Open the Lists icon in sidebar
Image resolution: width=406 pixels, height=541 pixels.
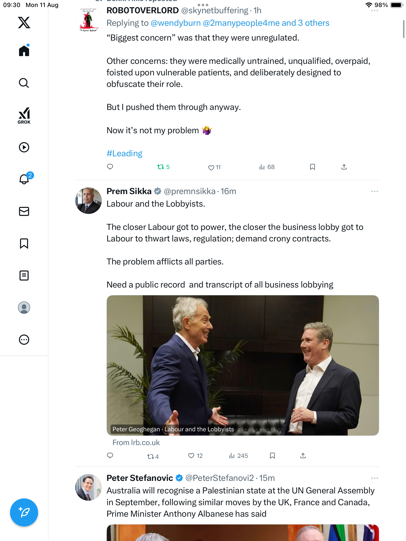[x=24, y=276]
